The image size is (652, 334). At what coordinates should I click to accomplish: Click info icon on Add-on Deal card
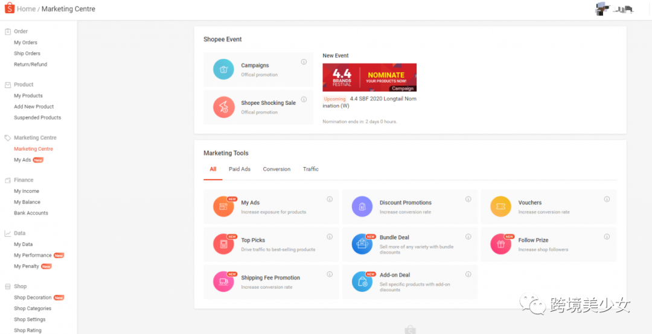(x=468, y=274)
